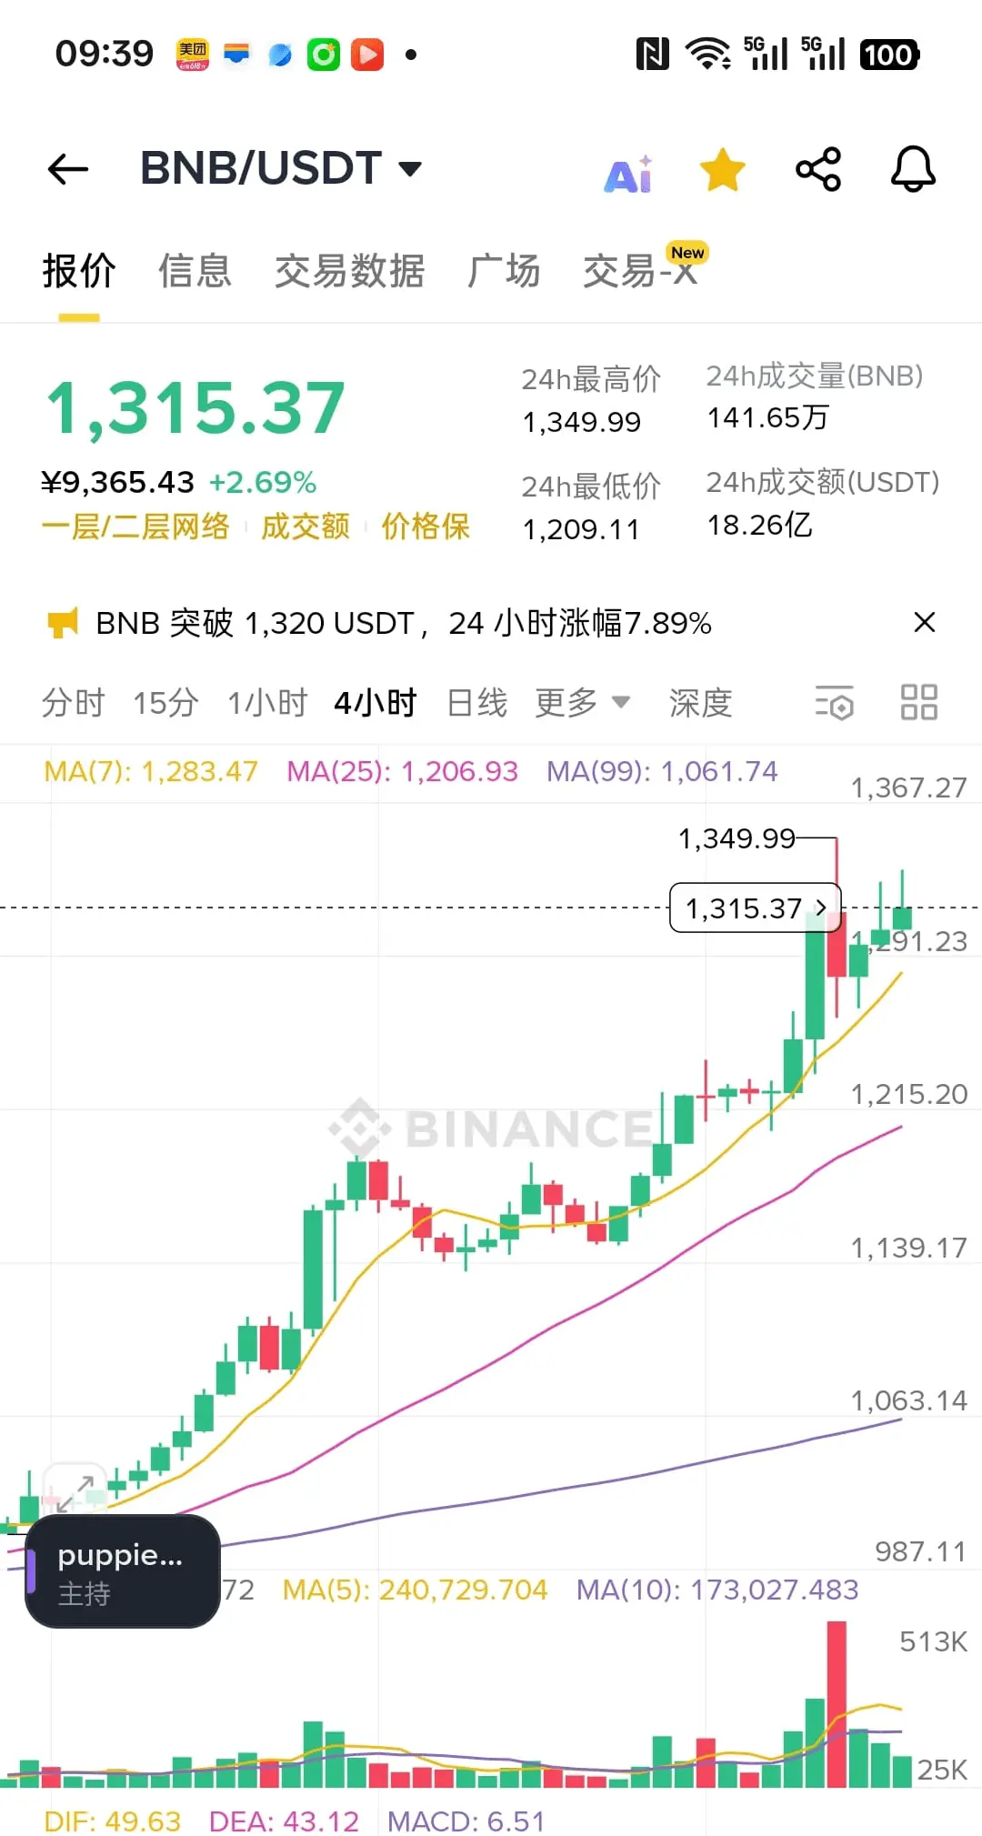Image resolution: width=982 pixels, height=1836 pixels.
Task: Open the 深度 depth chart
Action: coord(701,703)
